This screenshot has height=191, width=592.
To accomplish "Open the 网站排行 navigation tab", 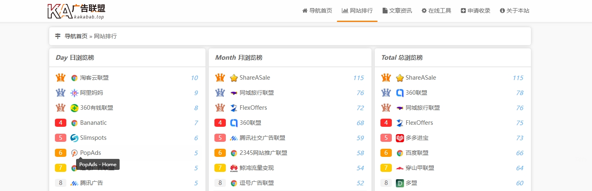I will [357, 11].
